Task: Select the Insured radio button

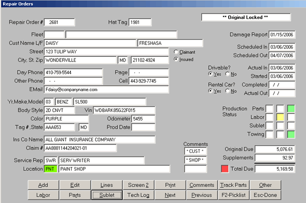Action: [176, 59]
